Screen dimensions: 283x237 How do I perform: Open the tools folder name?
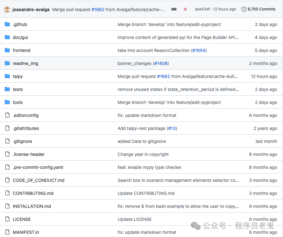(18, 102)
